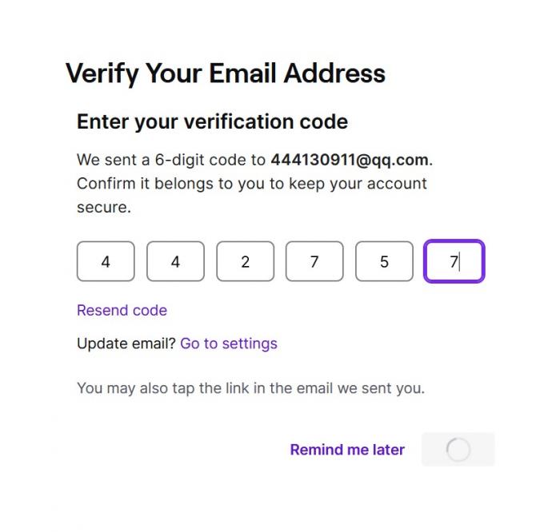Click the tap the link in email note
The image size is (560, 532).
tap(251, 388)
